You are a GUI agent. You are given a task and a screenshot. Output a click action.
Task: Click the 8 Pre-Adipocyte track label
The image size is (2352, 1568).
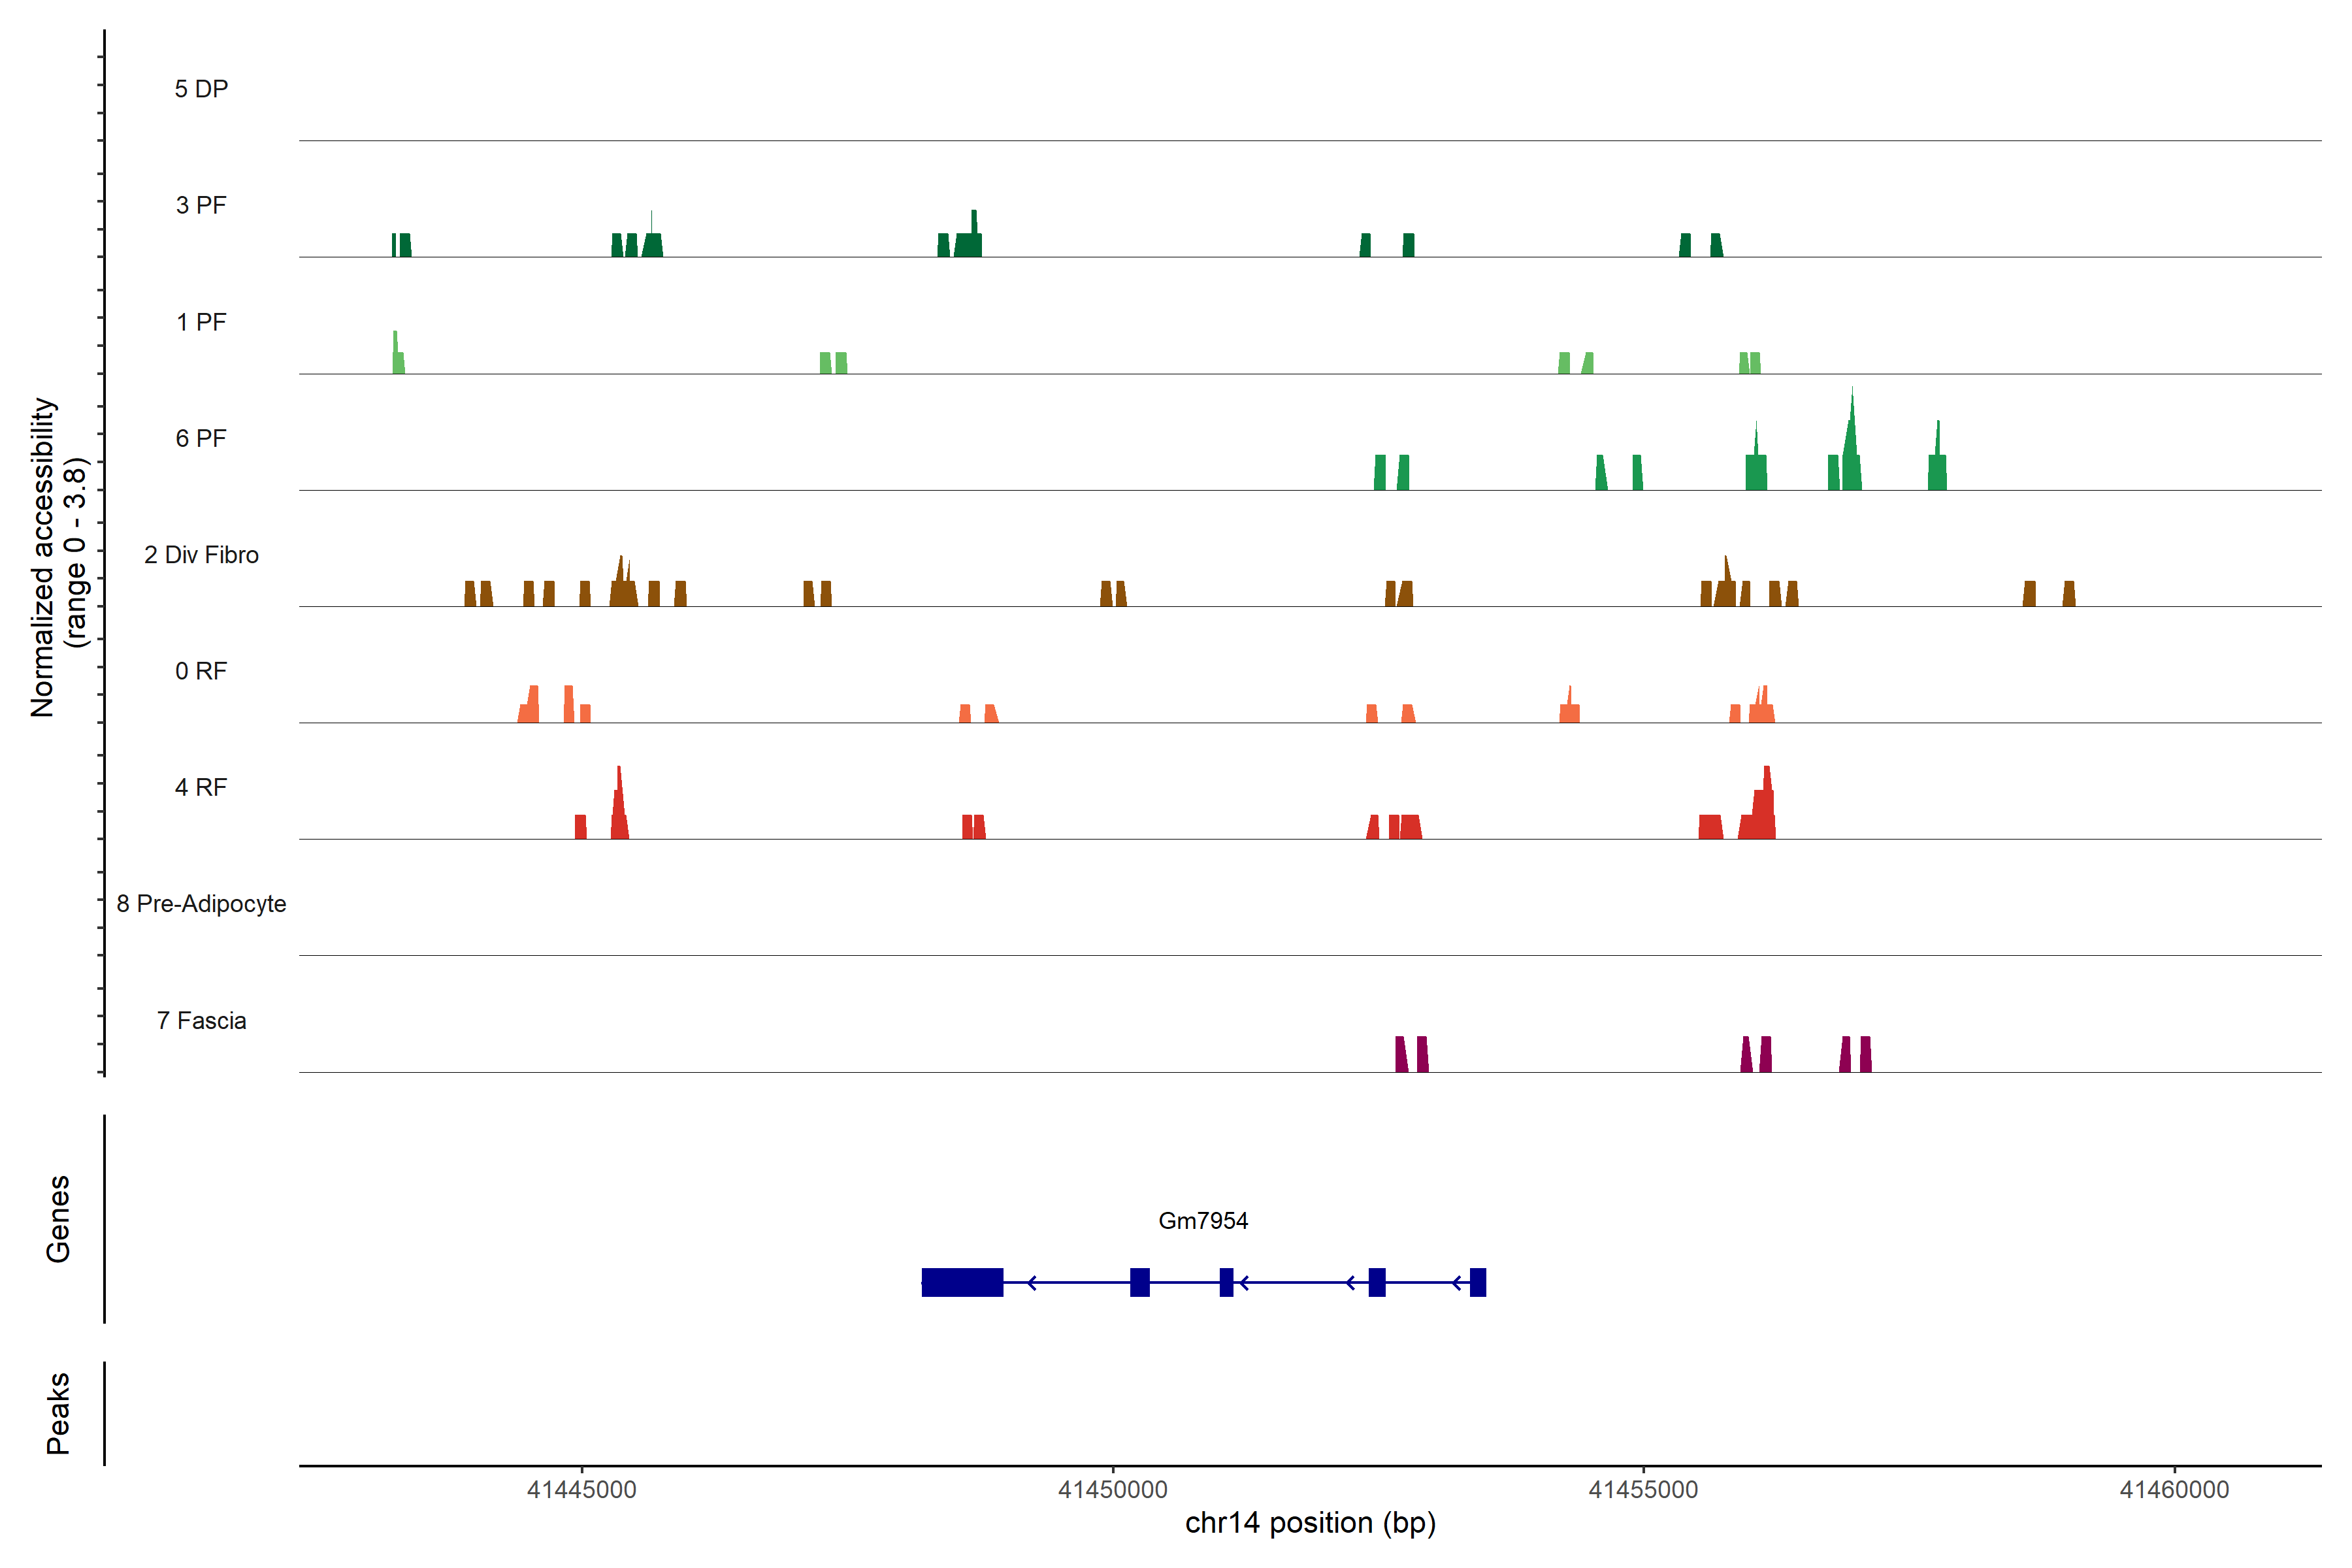click(x=201, y=904)
